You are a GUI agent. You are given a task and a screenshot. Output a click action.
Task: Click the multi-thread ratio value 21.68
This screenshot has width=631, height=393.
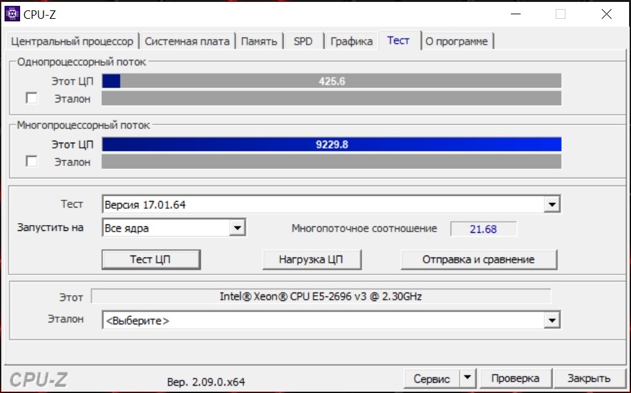point(483,229)
